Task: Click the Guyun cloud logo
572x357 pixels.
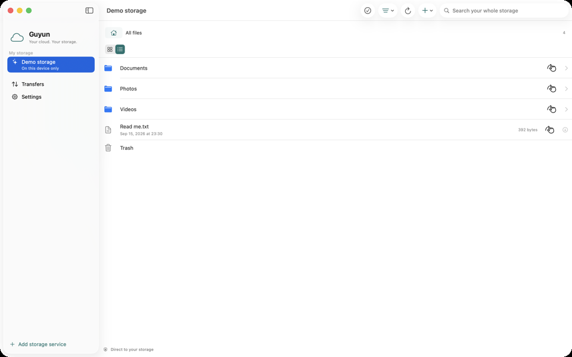Action: point(17,37)
